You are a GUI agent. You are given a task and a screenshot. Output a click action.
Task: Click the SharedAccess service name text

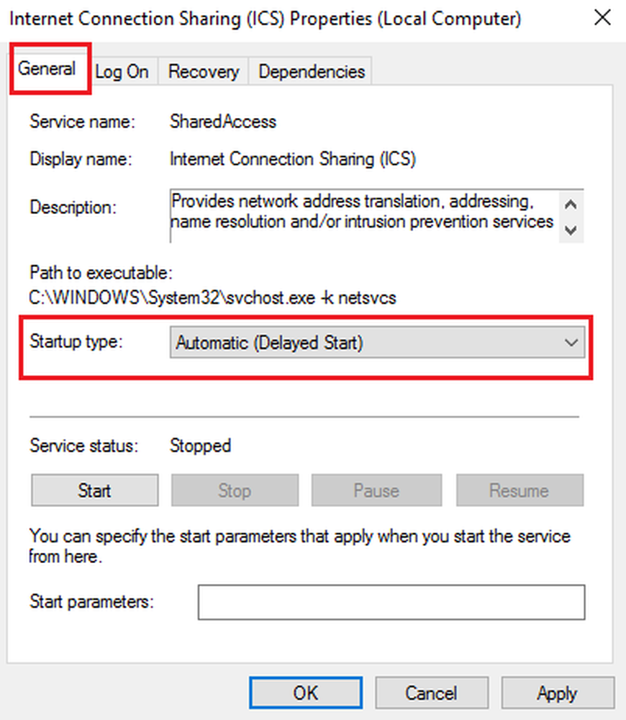pyautogui.click(x=222, y=122)
